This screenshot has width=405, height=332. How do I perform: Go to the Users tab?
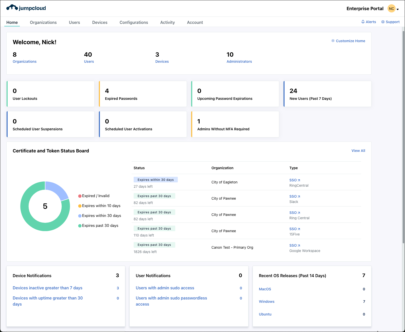coord(74,22)
